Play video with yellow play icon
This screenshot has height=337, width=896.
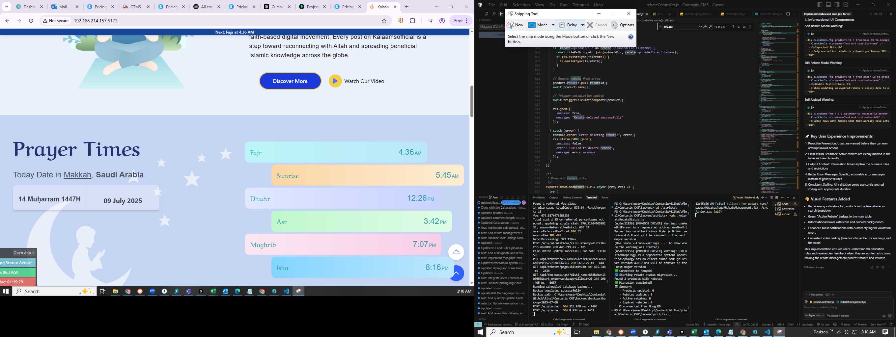tap(335, 81)
